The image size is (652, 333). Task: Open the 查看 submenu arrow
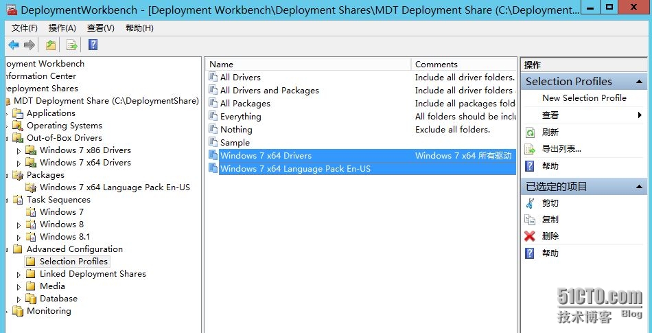[640, 115]
